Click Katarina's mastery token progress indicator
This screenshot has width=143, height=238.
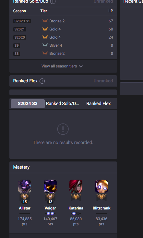[x=76, y=213]
